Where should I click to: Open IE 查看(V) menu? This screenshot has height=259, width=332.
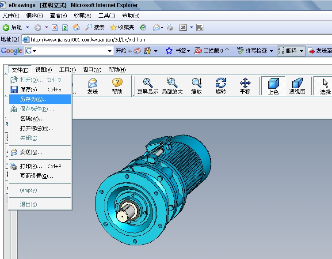(58, 15)
